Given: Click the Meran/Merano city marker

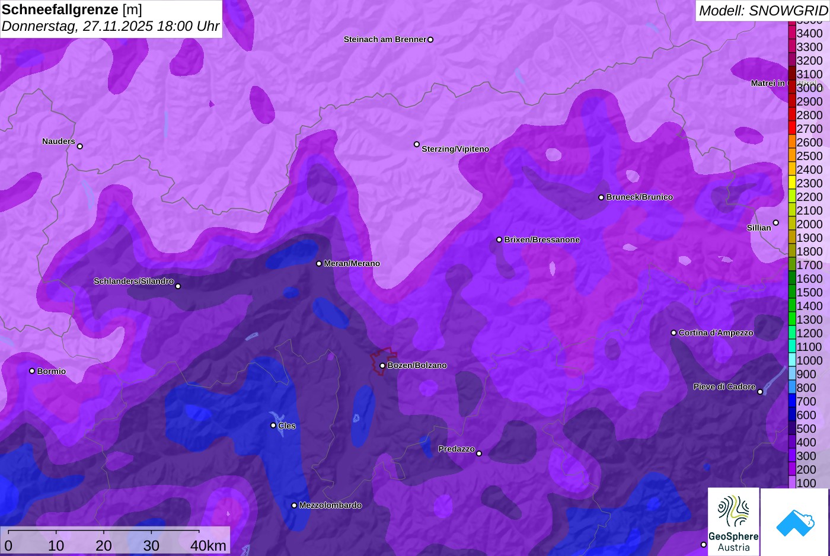Looking at the screenshot, I should pyautogui.click(x=319, y=264).
